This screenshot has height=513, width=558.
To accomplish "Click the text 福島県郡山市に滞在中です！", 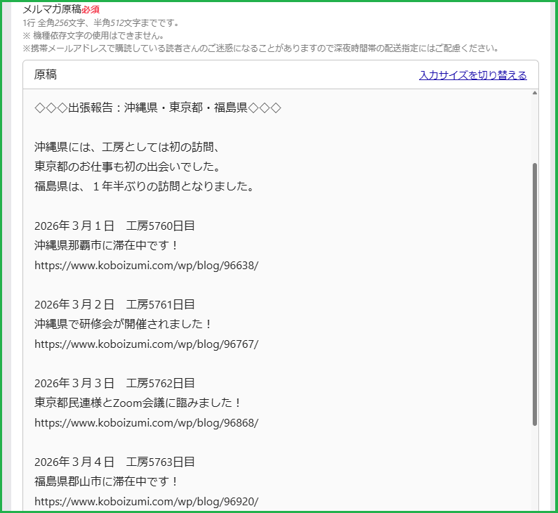I will click(x=107, y=481).
